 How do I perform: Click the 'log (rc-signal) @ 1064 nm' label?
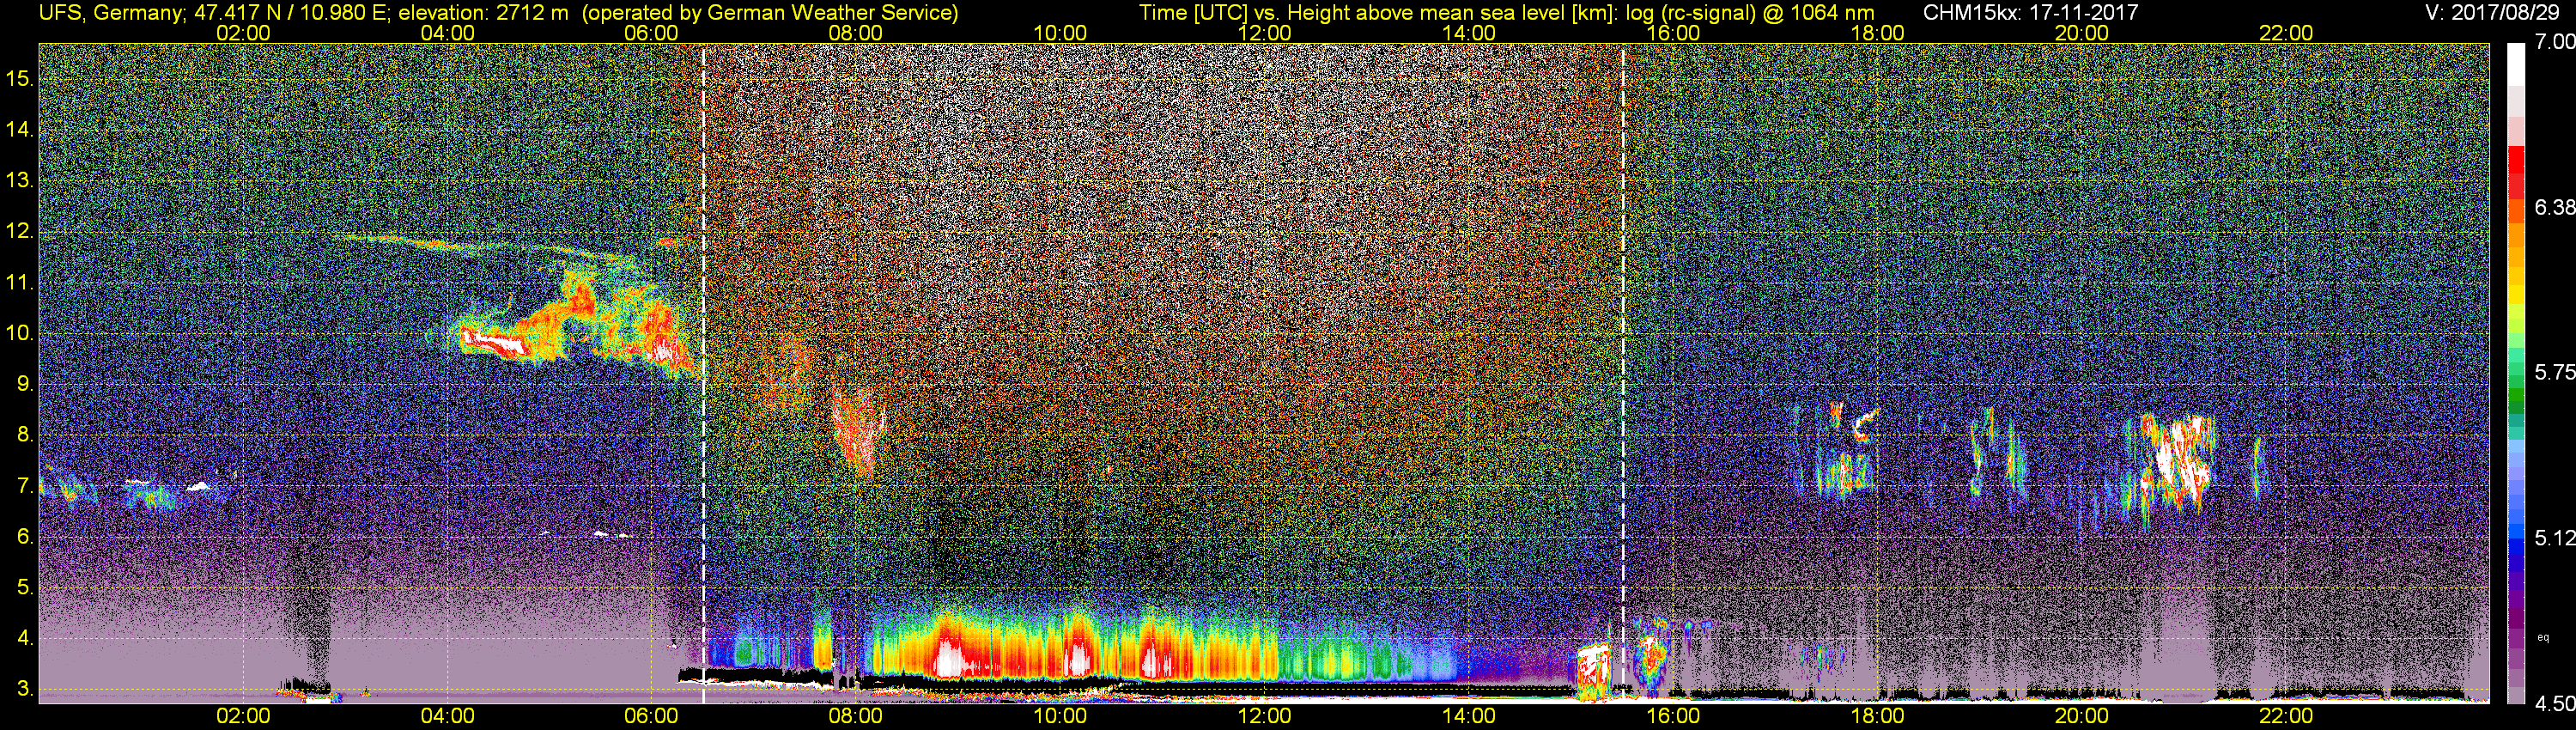(x=1750, y=13)
